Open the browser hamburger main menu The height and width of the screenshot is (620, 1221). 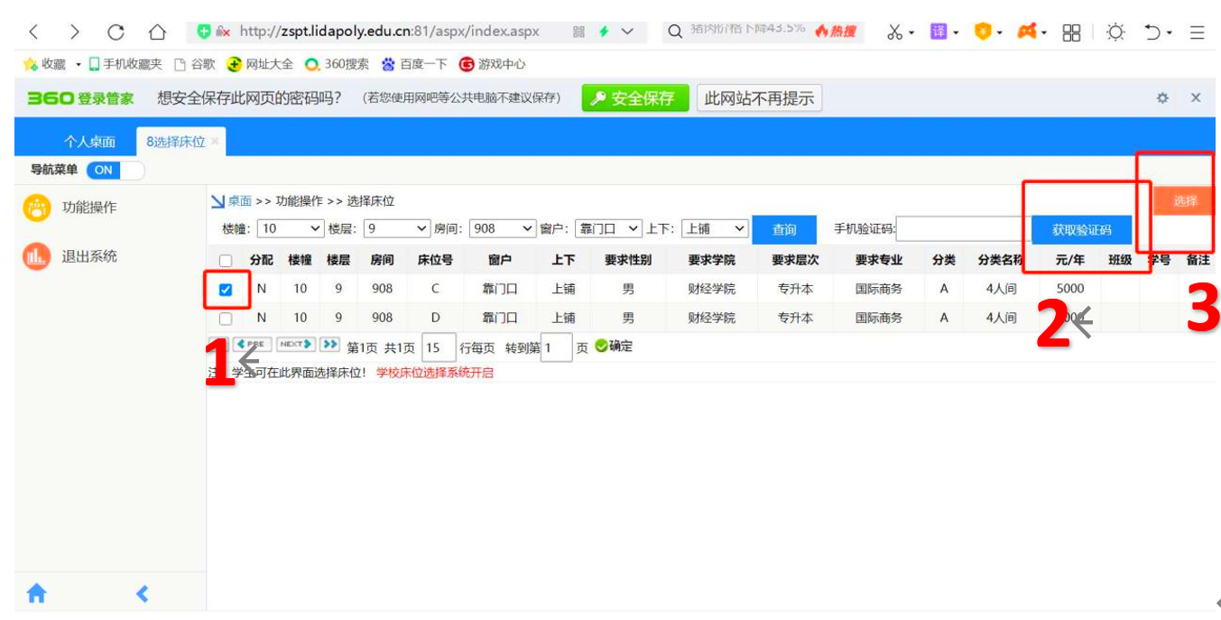tap(1197, 32)
